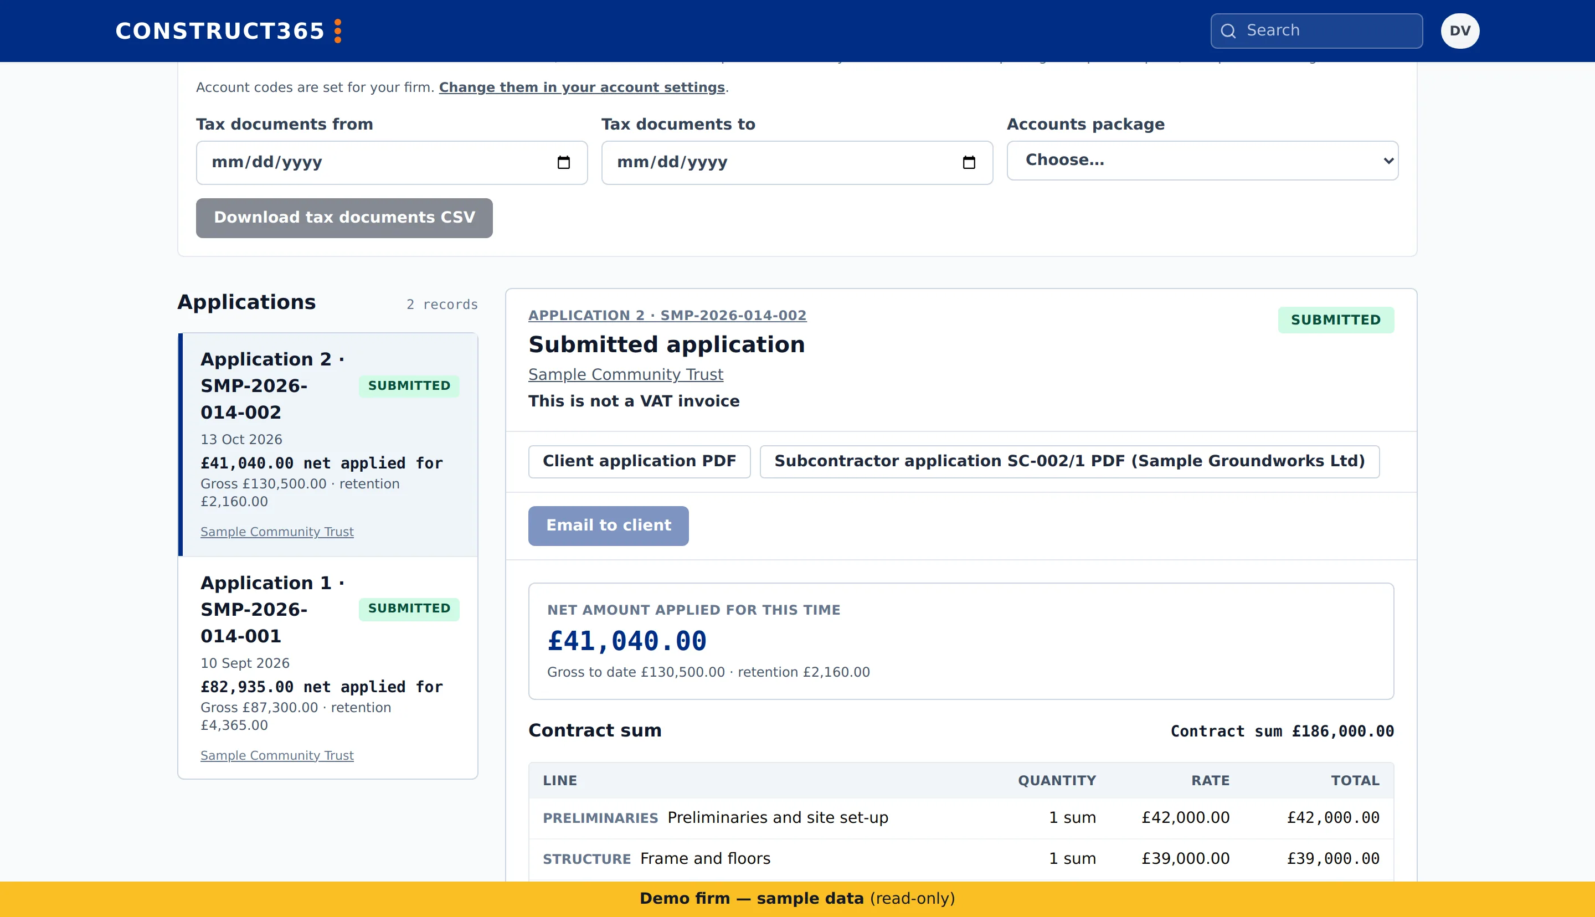Click the 'Applications' heading
Viewport: 1595px width, 917px height.
tap(247, 302)
